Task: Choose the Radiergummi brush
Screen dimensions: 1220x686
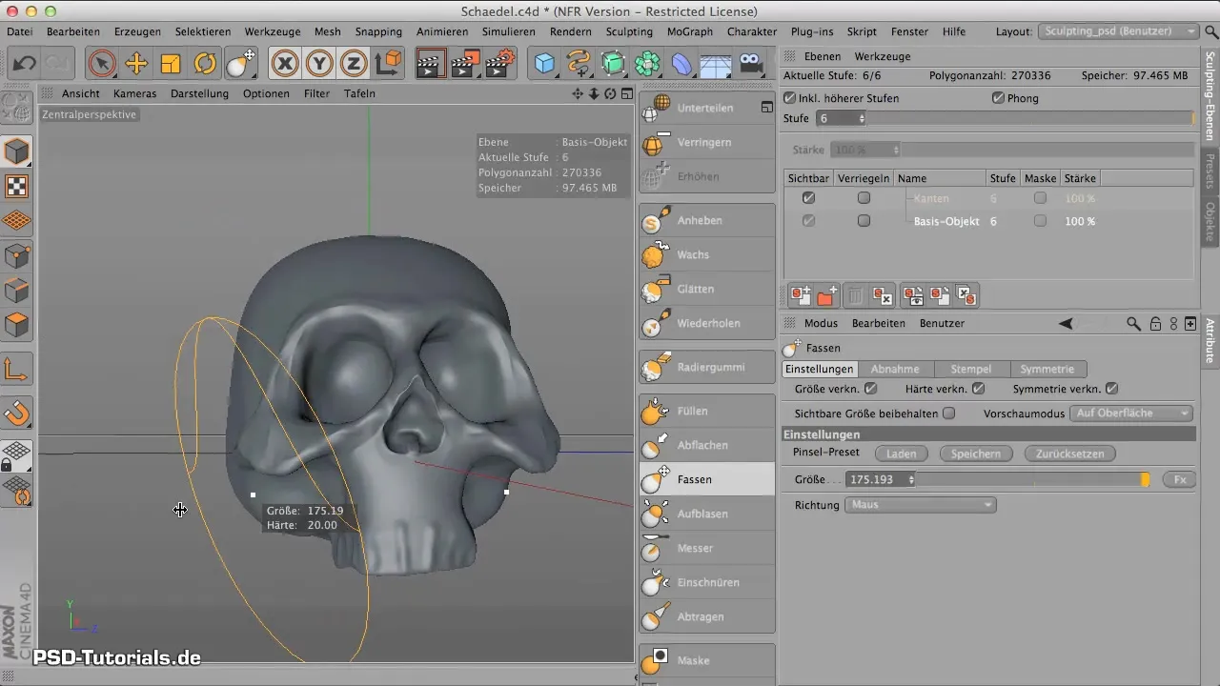Action: pyautogui.click(x=707, y=367)
